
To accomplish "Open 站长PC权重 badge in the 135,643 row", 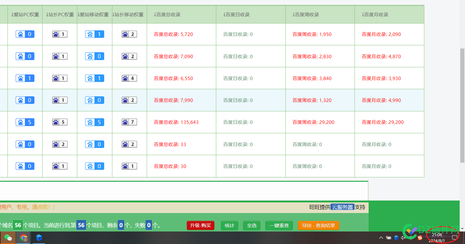I will pyautogui.click(x=60, y=122).
